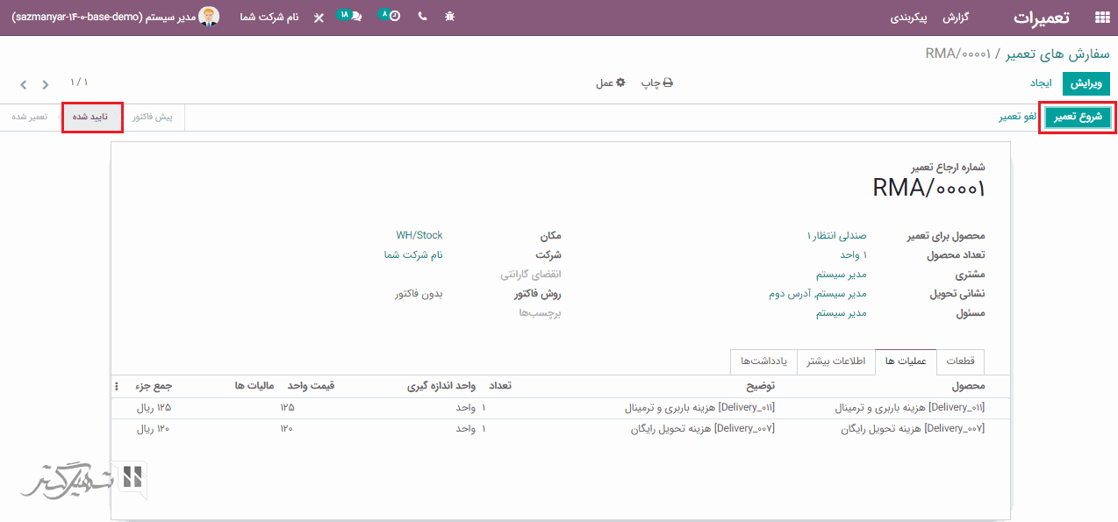1118x522 pixels.
Task: Open table column options kebab menu
Action: 117,386
